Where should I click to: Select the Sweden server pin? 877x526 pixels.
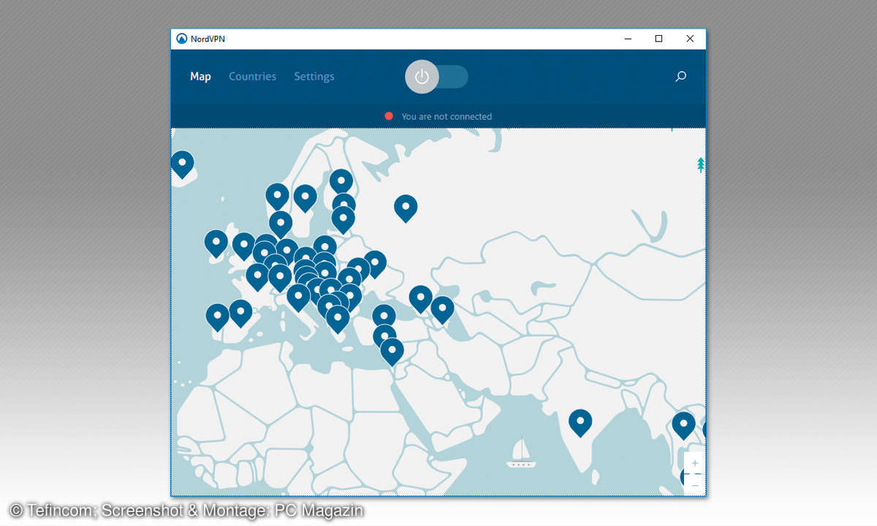[305, 198]
